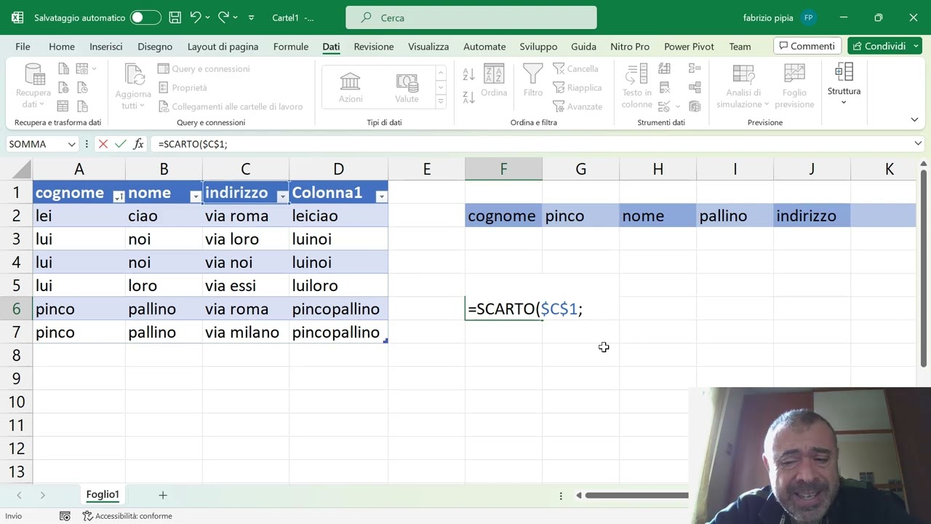This screenshot has height=524, width=931.
Task: Click the Avanzate advanced filter icon
Action: (x=578, y=106)
